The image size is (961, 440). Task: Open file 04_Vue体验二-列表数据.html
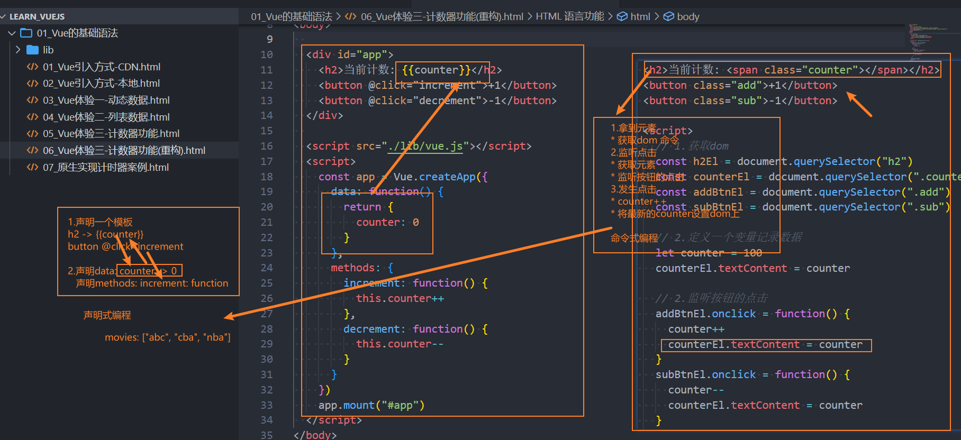tap(106, 117)
